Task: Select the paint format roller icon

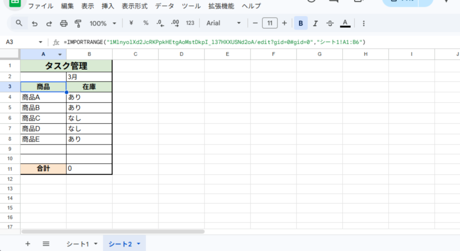Action: click(x=78, y=23)
